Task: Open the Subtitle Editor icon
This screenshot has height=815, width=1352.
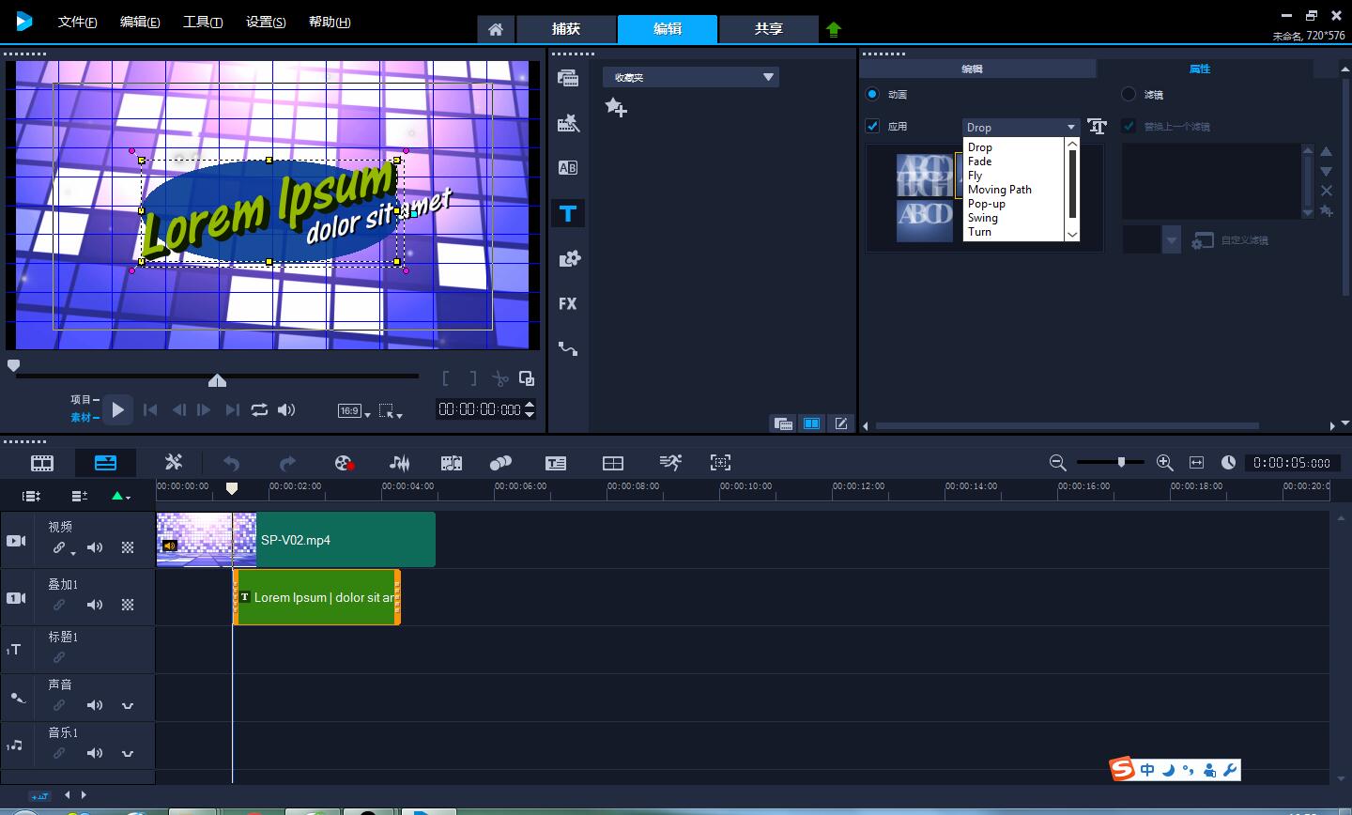Action: (x=556, y=463)
